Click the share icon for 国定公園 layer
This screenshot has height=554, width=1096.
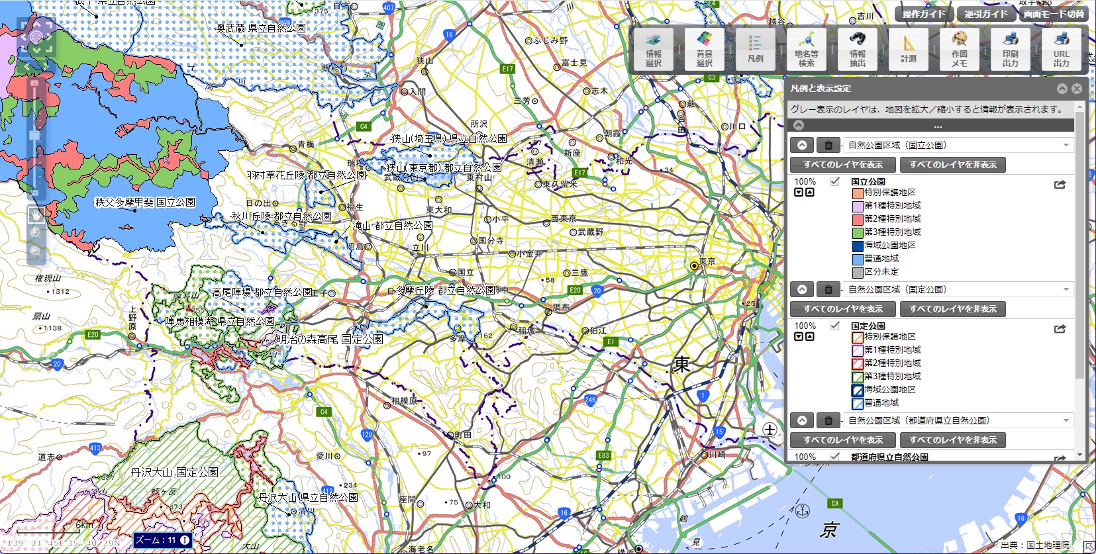(x=1060, y=329)
